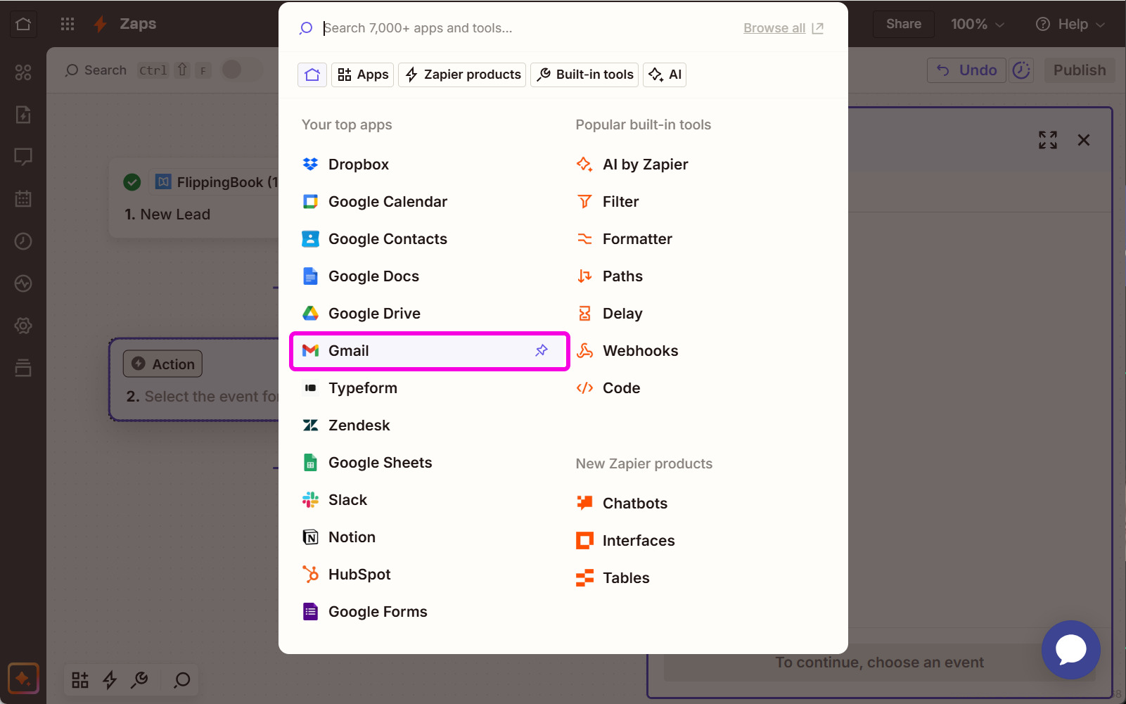
Task: Switch to the AI tab
Action: pos(665,75)
